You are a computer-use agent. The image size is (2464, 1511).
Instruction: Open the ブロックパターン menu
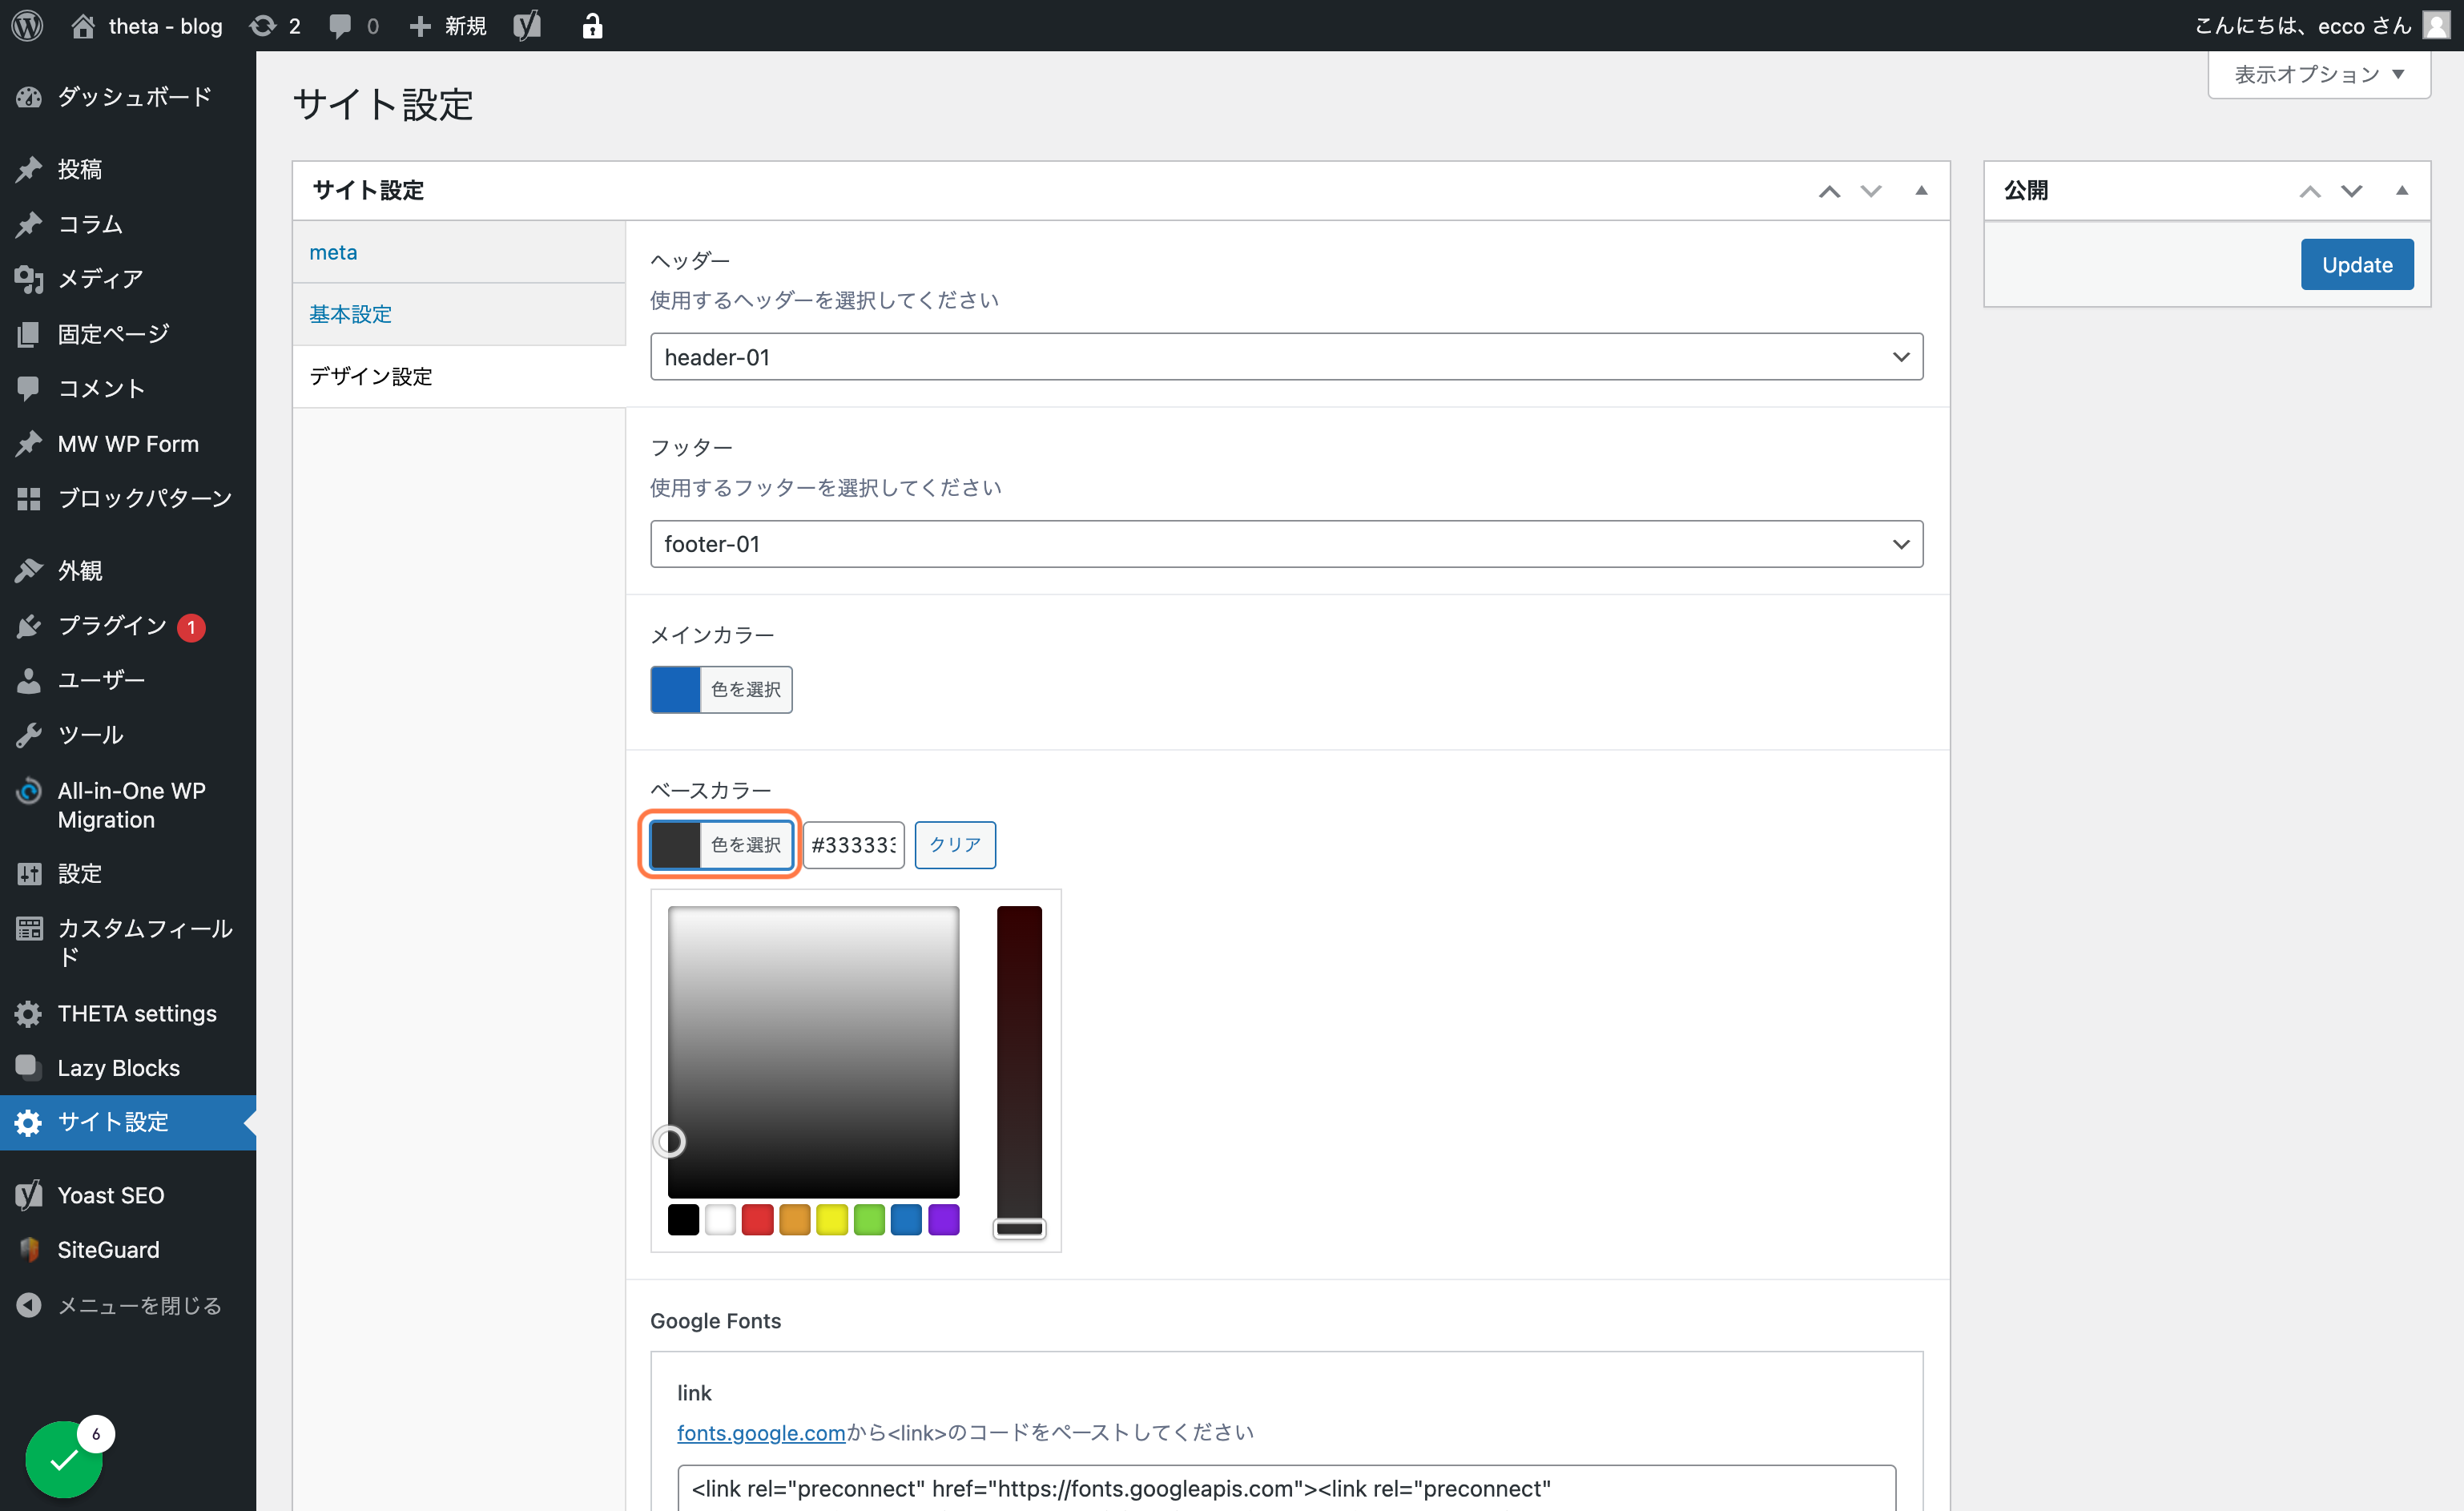(128, 498)
